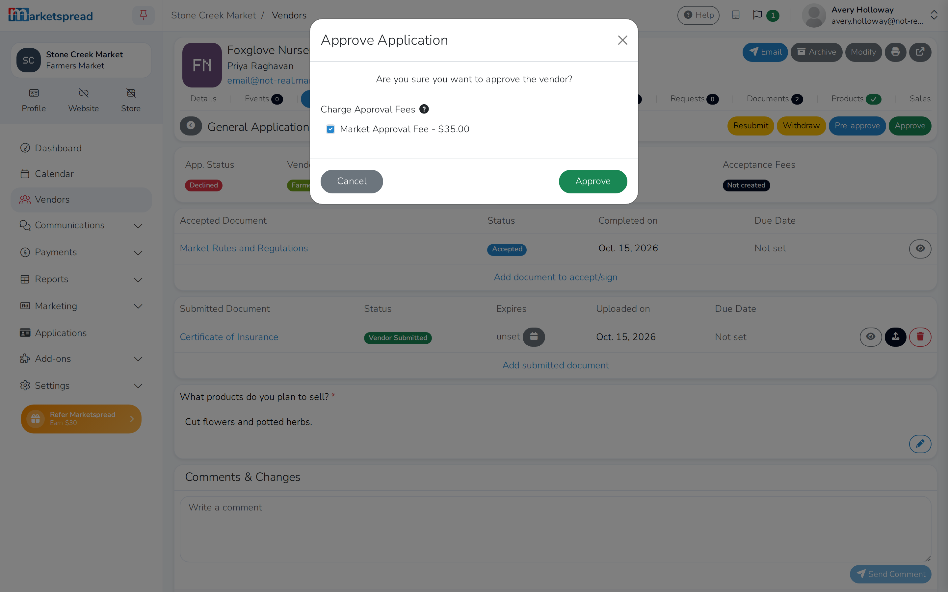Open the Avery Holloway account dropdown
This screenshot has width=948, height=592.
pyautogui.click(x=870, y=15)
